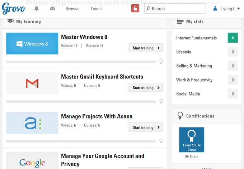Click the Selling & Marketing count badge
This screenshot has height=169, width=244.
[x=233, y=66]
